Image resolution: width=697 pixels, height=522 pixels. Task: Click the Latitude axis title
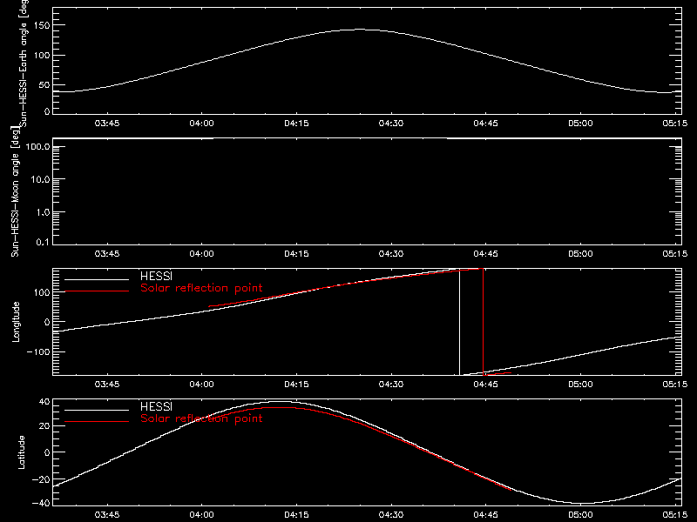21,452
